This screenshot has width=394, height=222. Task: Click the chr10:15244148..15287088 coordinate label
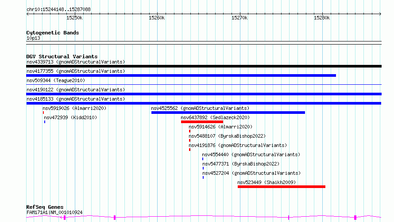click(x=58, y=10)
